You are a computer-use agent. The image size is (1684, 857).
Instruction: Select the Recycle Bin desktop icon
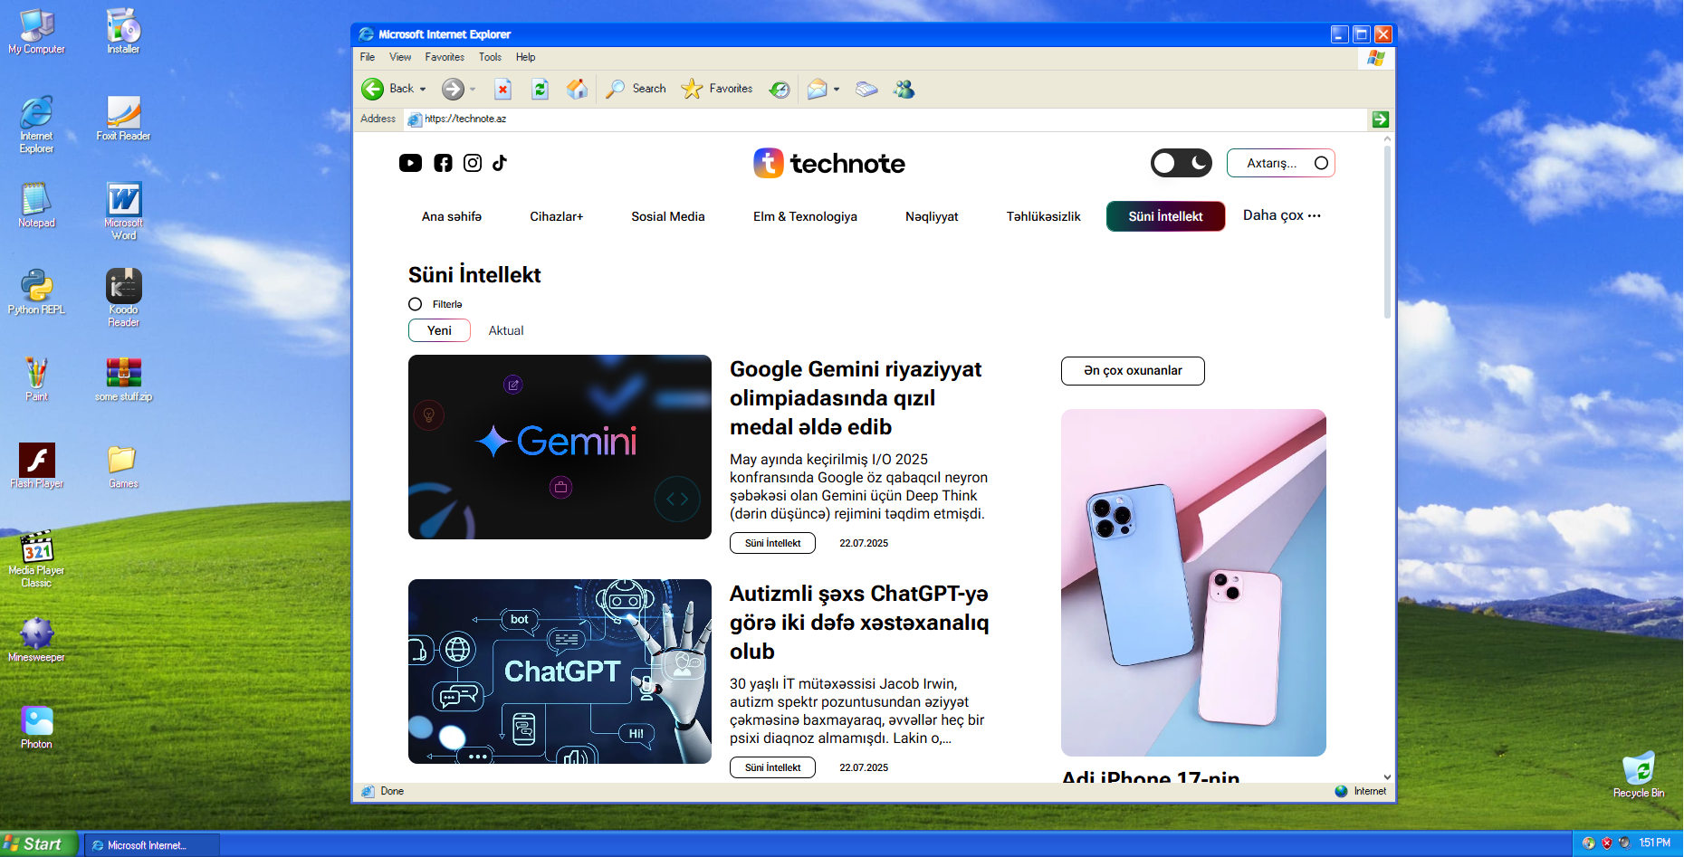(1639, 775)
